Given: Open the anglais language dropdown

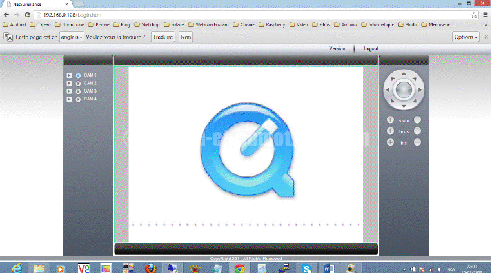Looking at the screenshot, I should coord(72,37).
